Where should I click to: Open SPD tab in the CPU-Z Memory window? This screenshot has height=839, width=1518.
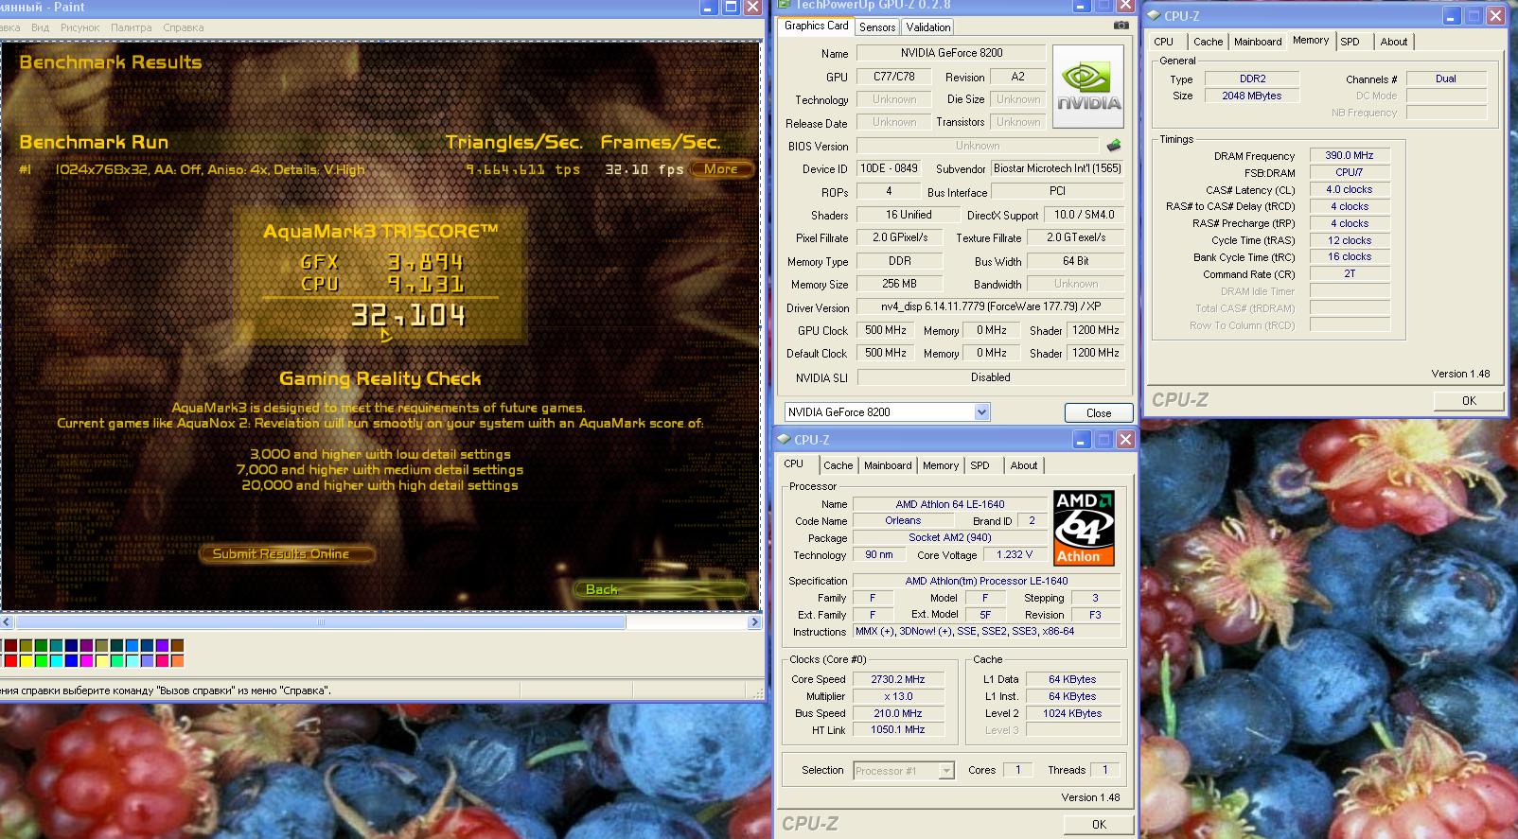(1350, 42)
